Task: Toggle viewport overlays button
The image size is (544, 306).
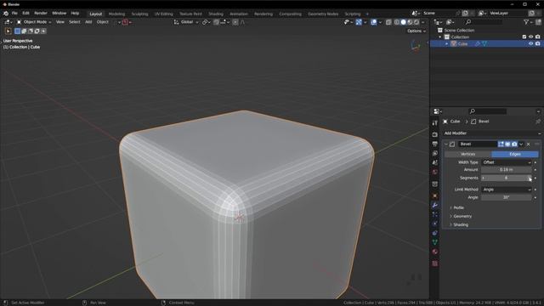Action: [x=374, y=22]
